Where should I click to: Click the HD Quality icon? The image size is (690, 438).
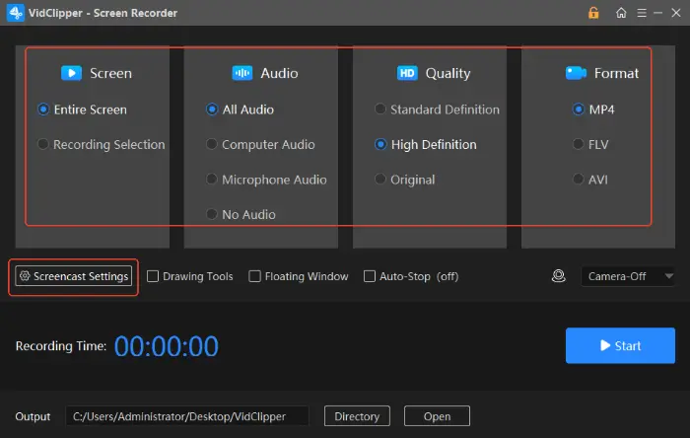point(407,73)
